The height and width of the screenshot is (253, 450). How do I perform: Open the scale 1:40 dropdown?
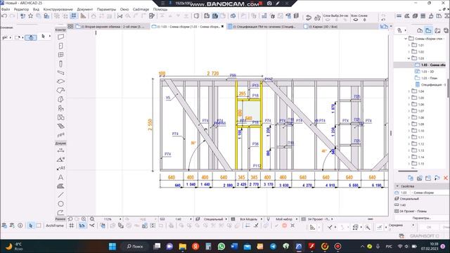[191, 219]
